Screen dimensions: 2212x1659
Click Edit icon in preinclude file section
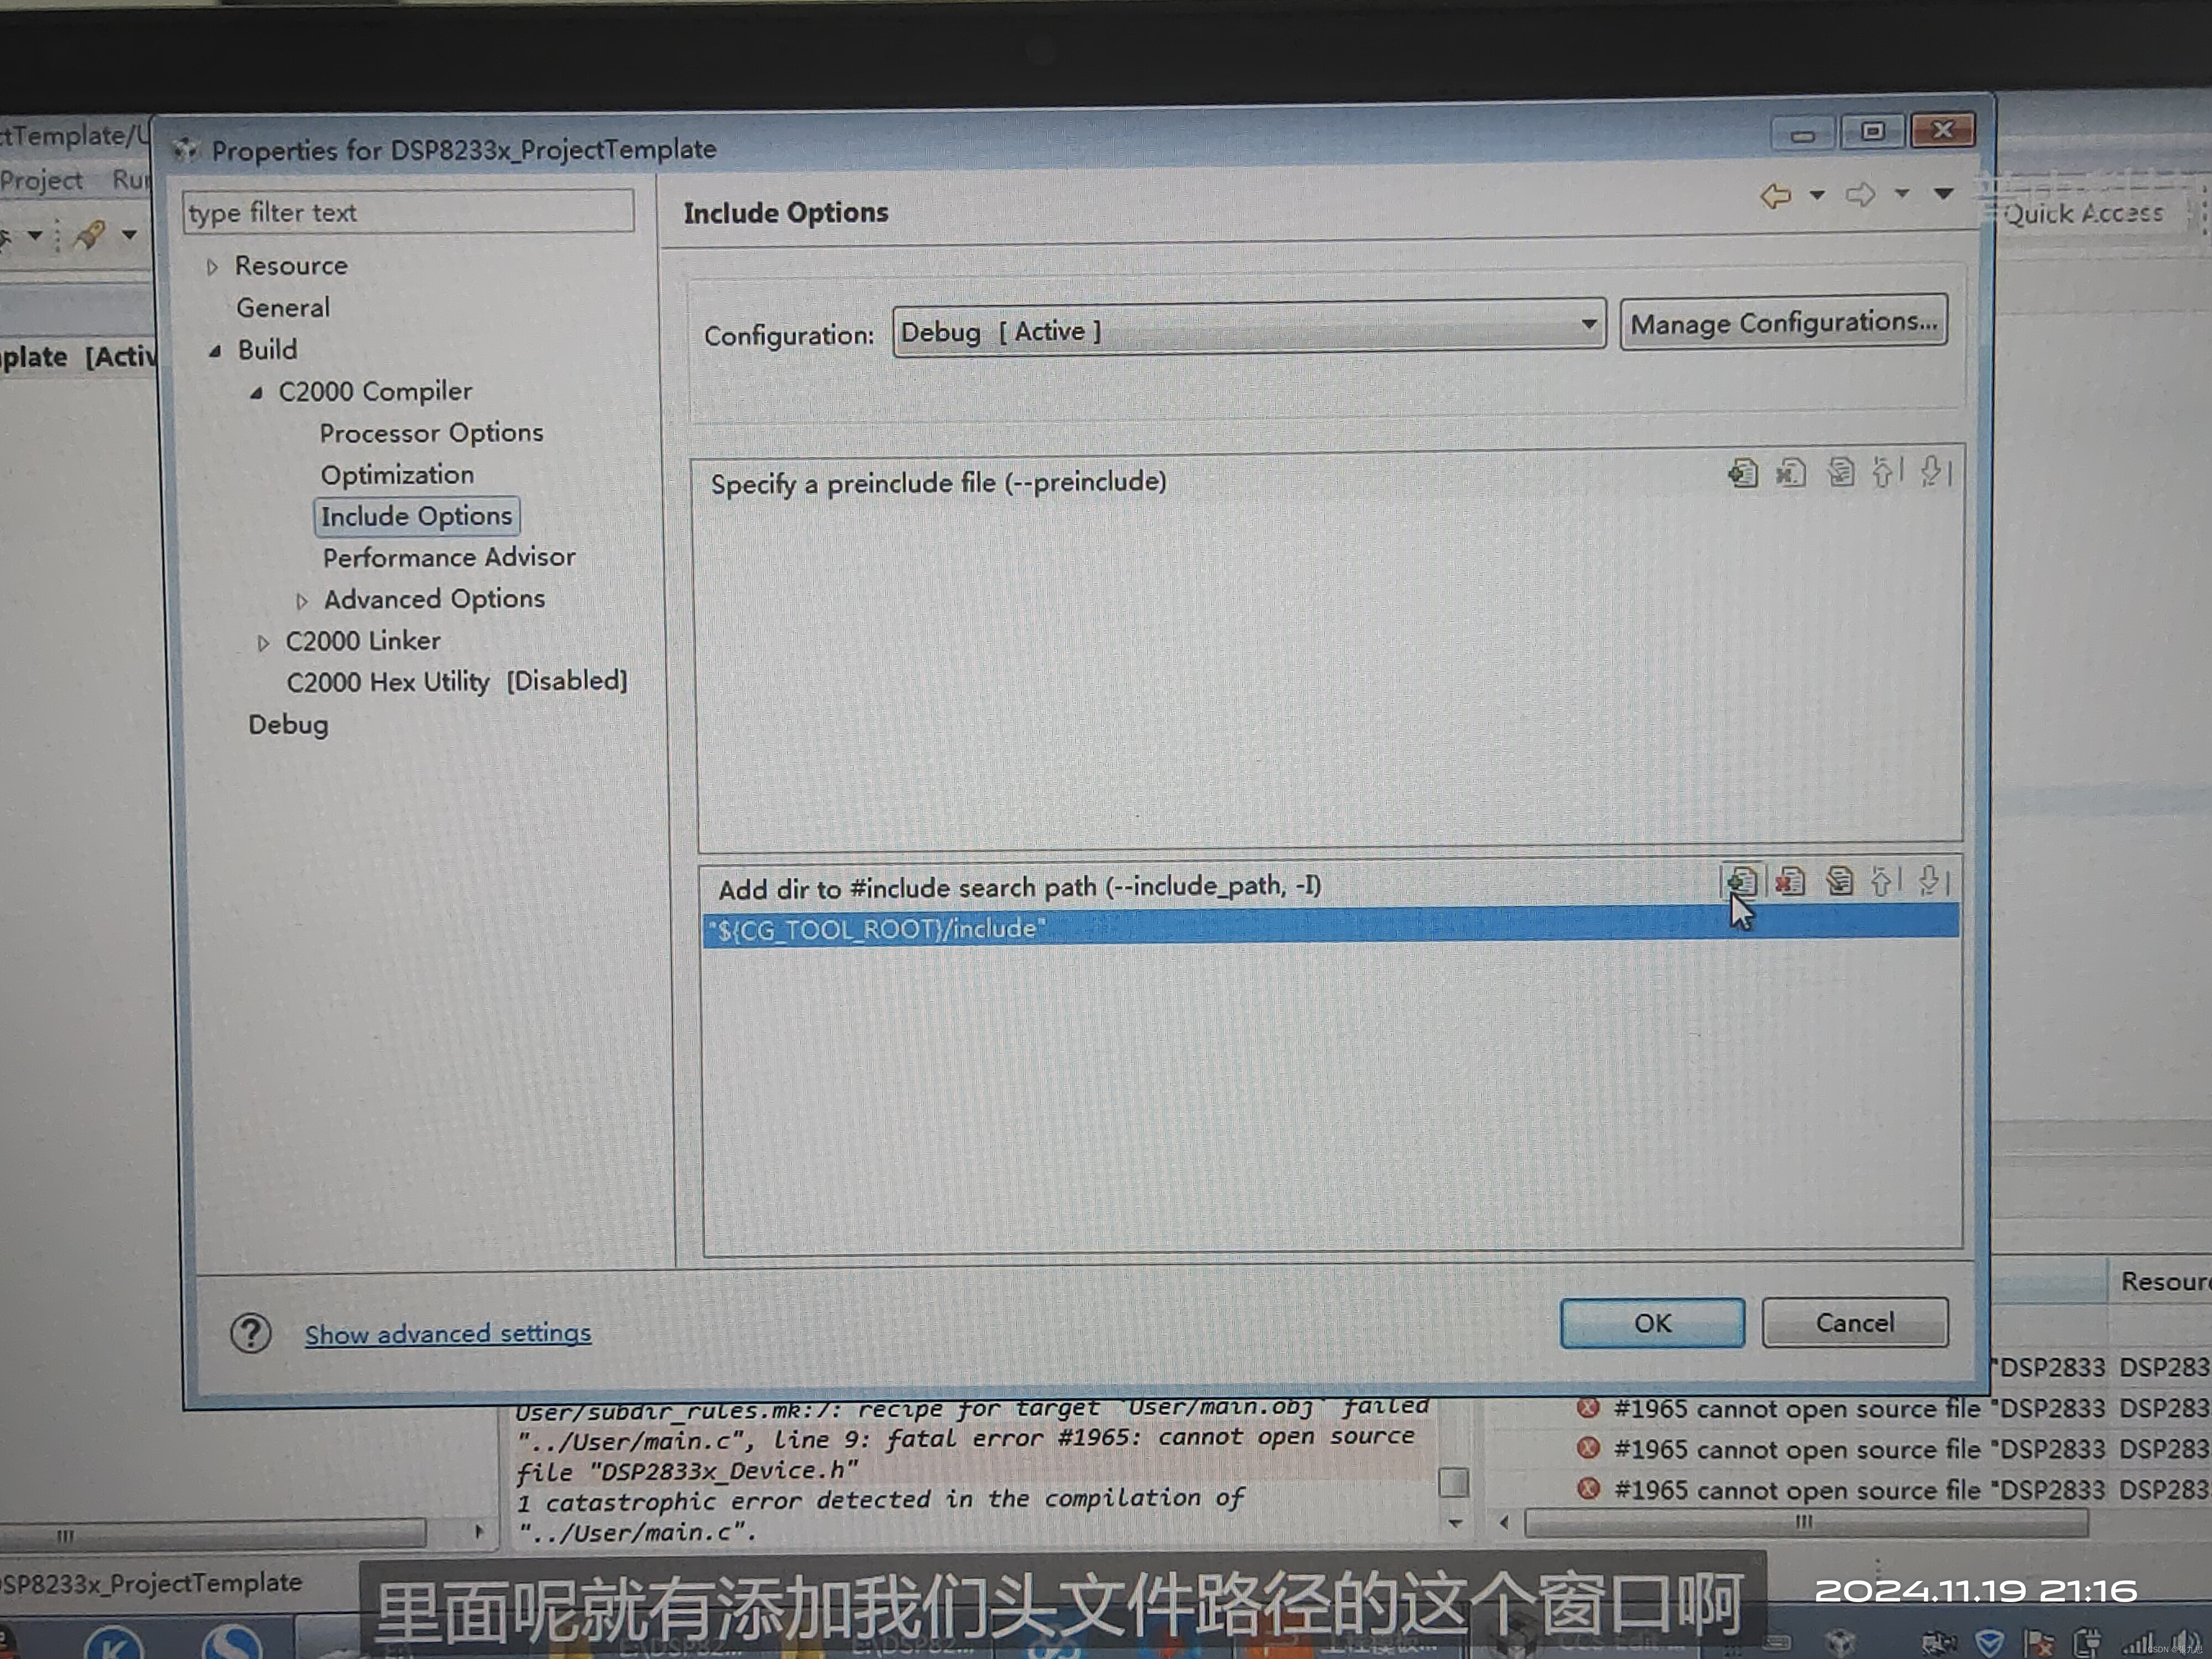pyautogui.click(x=1840, y=472)
